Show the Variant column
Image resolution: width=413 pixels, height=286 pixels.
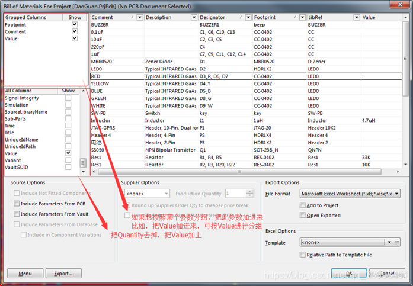point(68,160)
